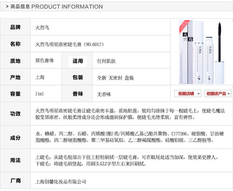The width and height of the screenshot is (233, 191).
Task: Click the 收藏该产品 button
Action: pos(216,94)
